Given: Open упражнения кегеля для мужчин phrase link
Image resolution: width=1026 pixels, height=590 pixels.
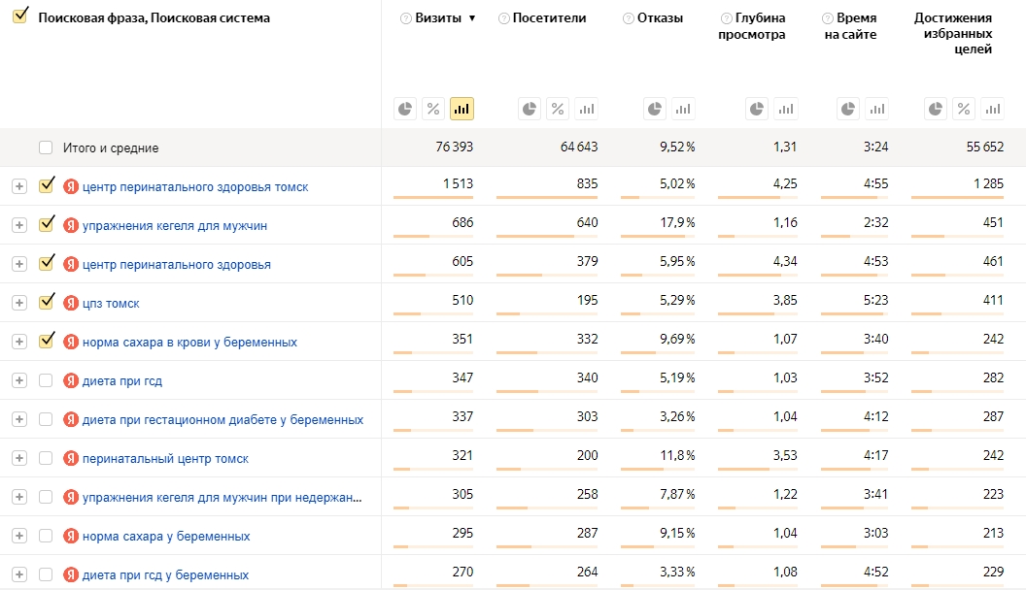Looking at the screenshot, I should click(x=175, y=225).
